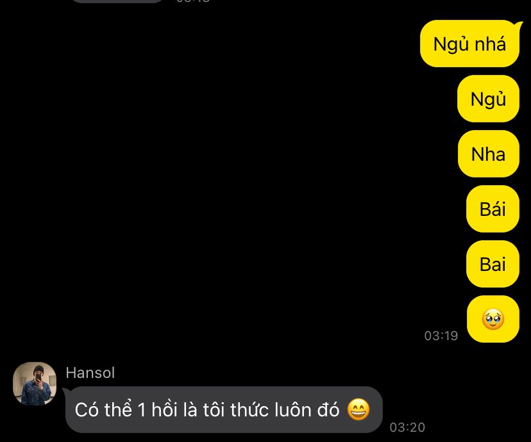Tap the grinning emoji in Hansol's message
Screen dimensions: 531x442
pos(358,409)
